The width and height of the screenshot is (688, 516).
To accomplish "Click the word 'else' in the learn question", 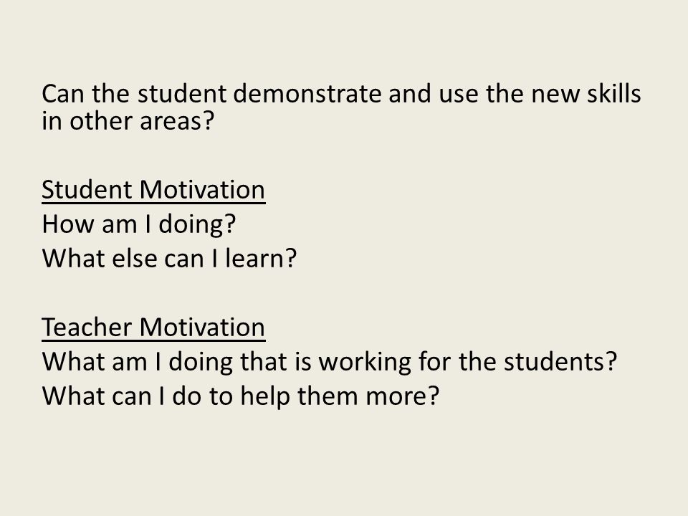I will click(x=135, y=259).
